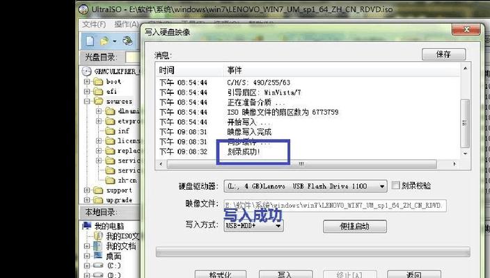The image size is (490, 278).
Task: Expand the efi folder node
Action: coord(87,92)
